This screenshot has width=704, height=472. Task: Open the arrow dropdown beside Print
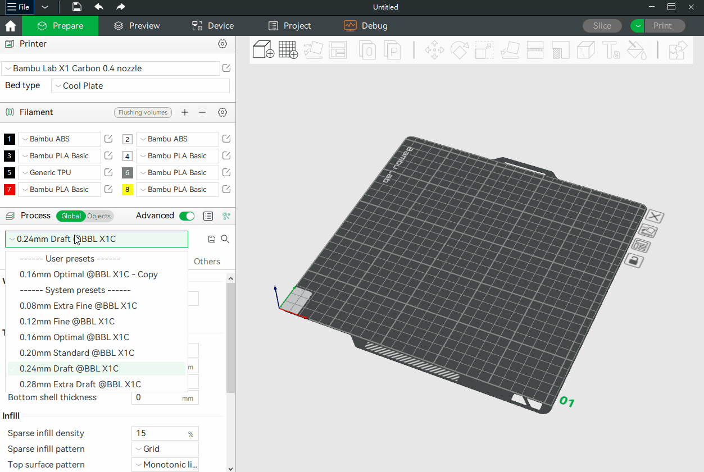[x=637, y=26]
